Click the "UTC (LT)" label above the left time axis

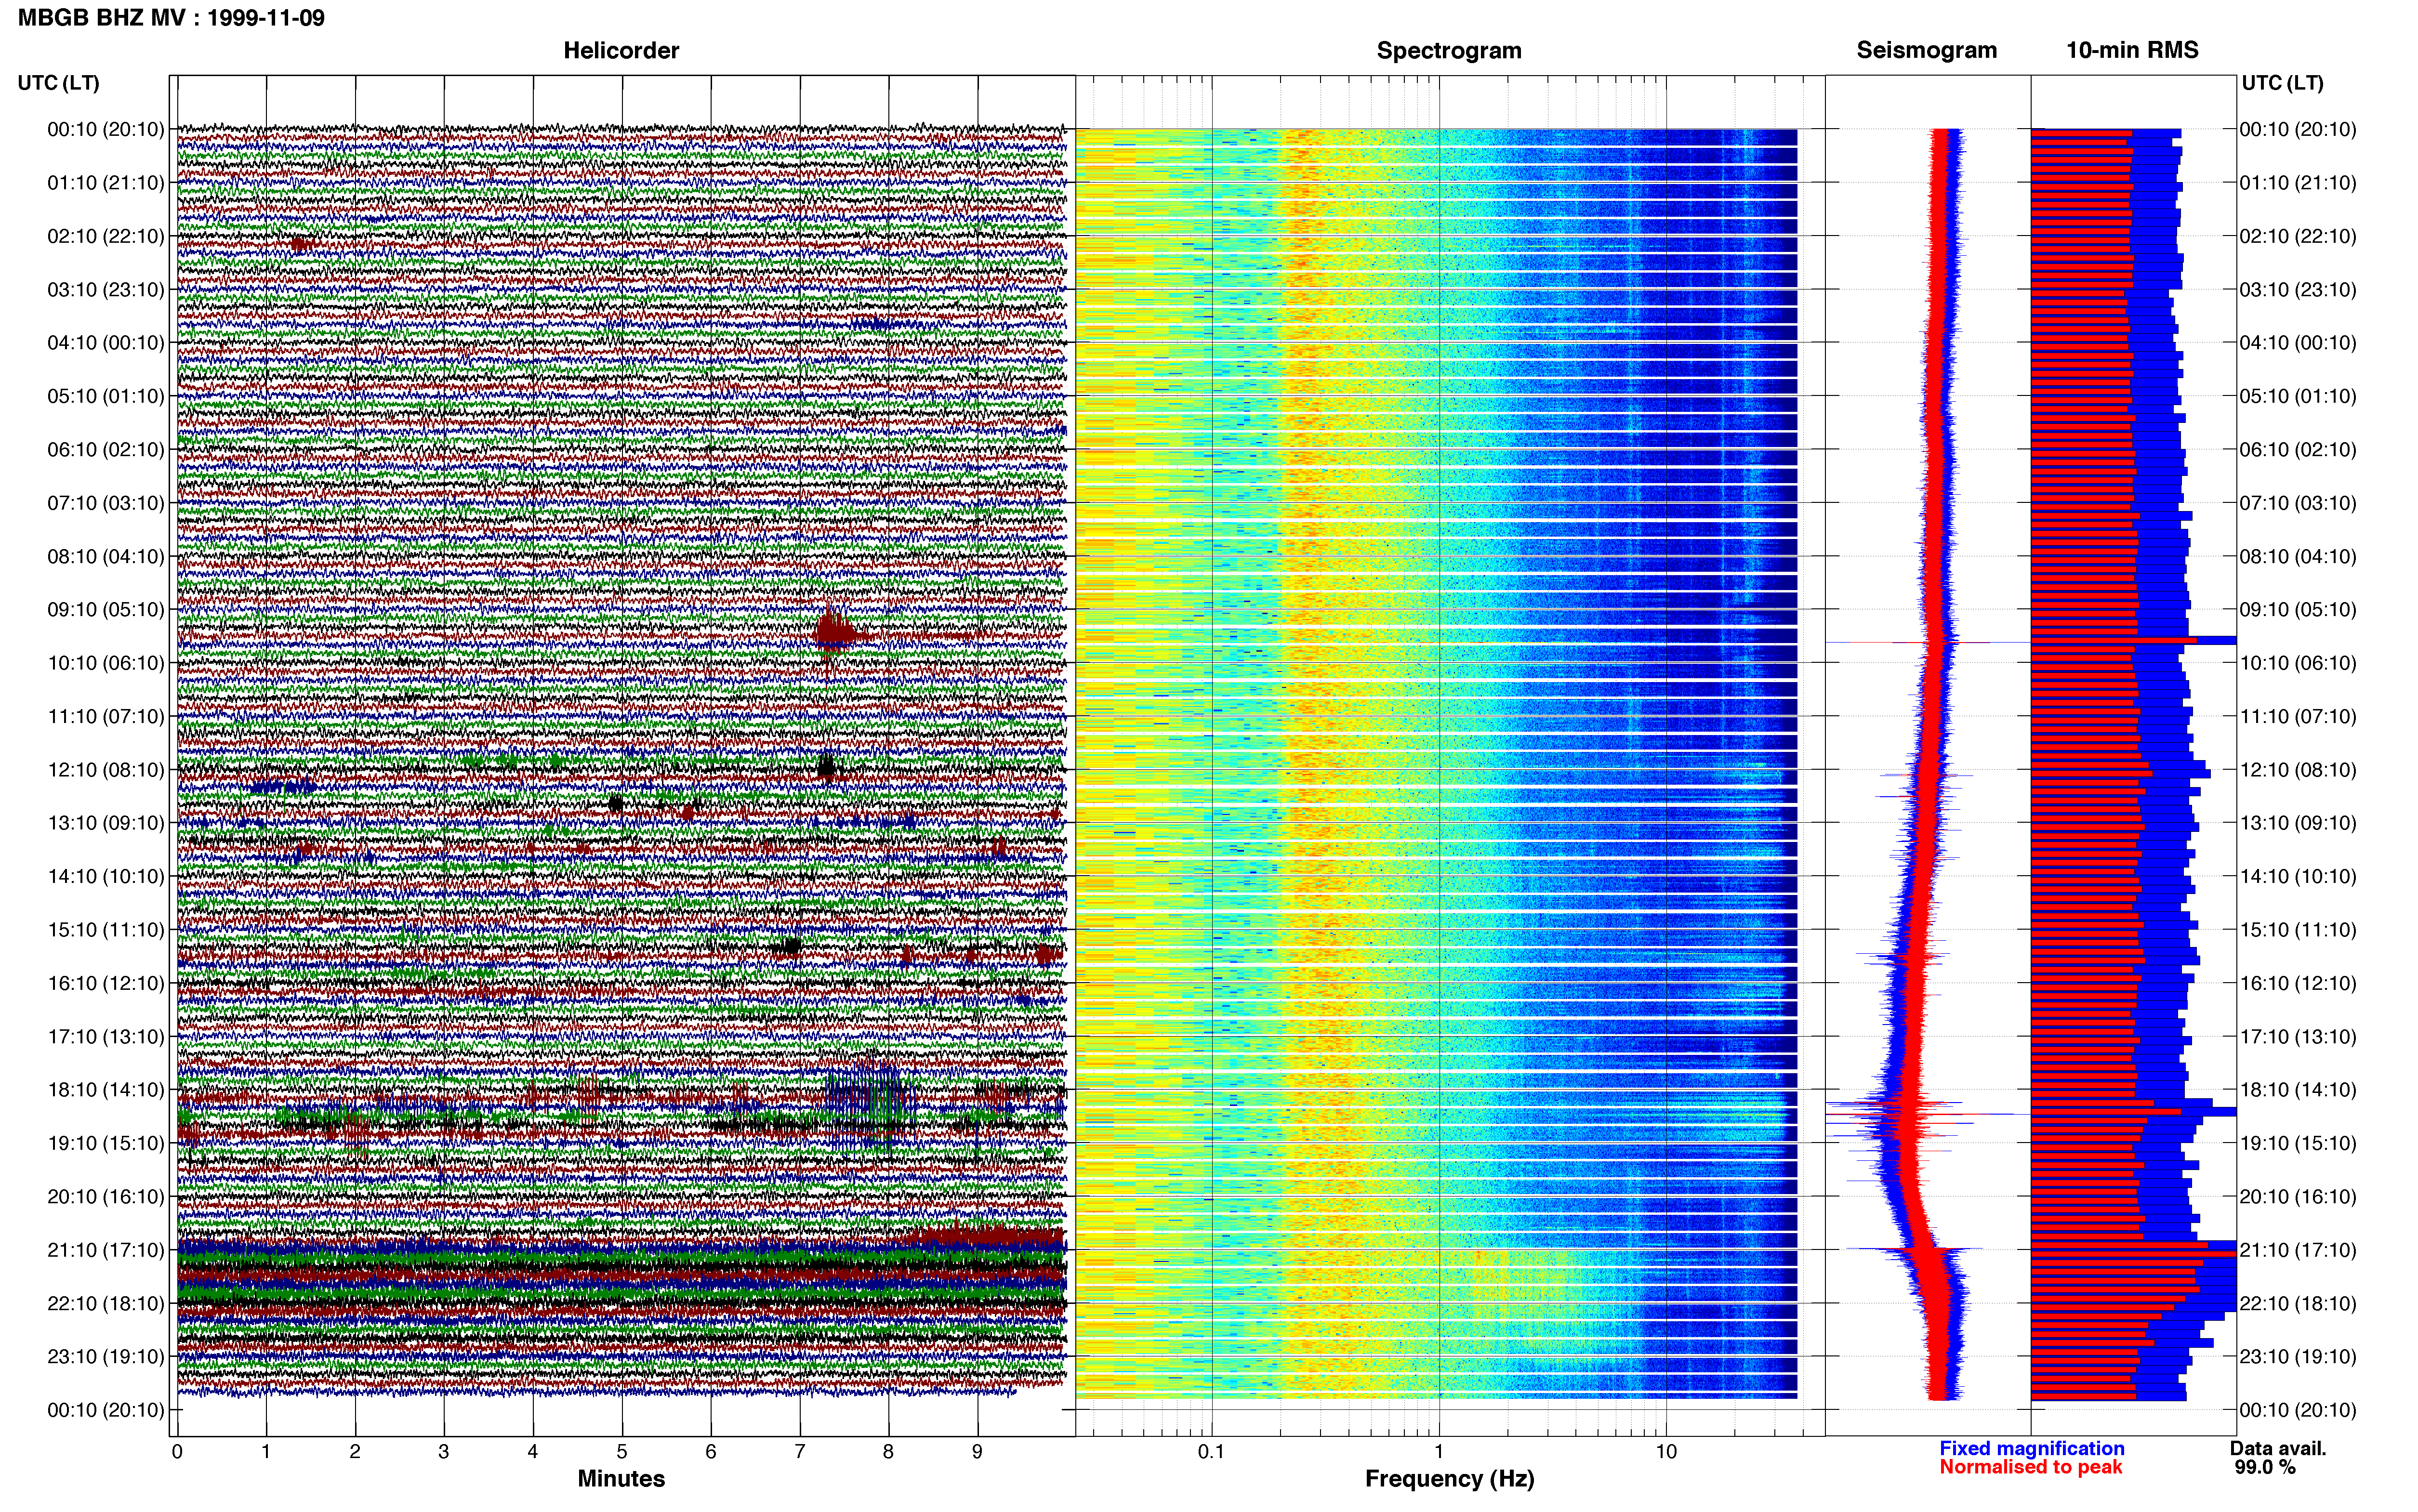pyautogui.click(x=59, y=83)
